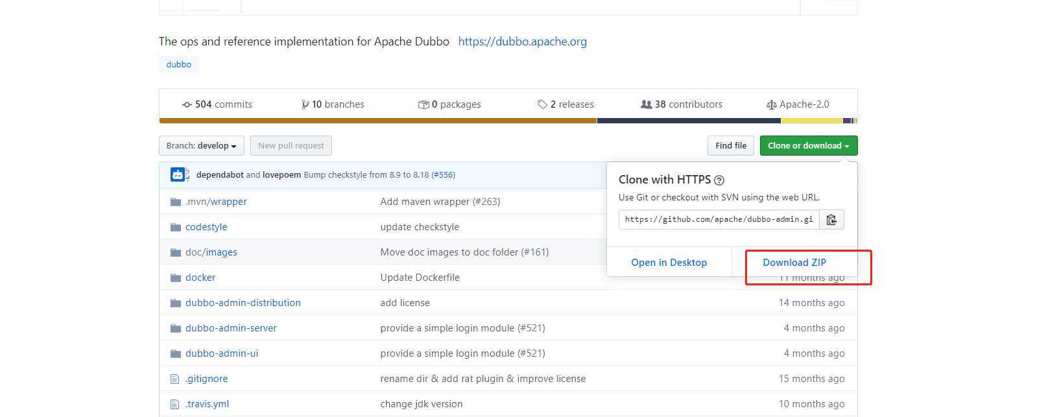Open dependabot author link
1059x417 pixels.
[x=220, y=175]
